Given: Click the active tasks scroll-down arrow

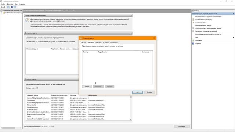Looking at the screenshot, I should click(131, 119).
